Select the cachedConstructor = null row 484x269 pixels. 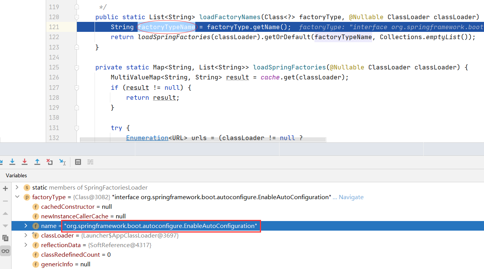point(248,206)
